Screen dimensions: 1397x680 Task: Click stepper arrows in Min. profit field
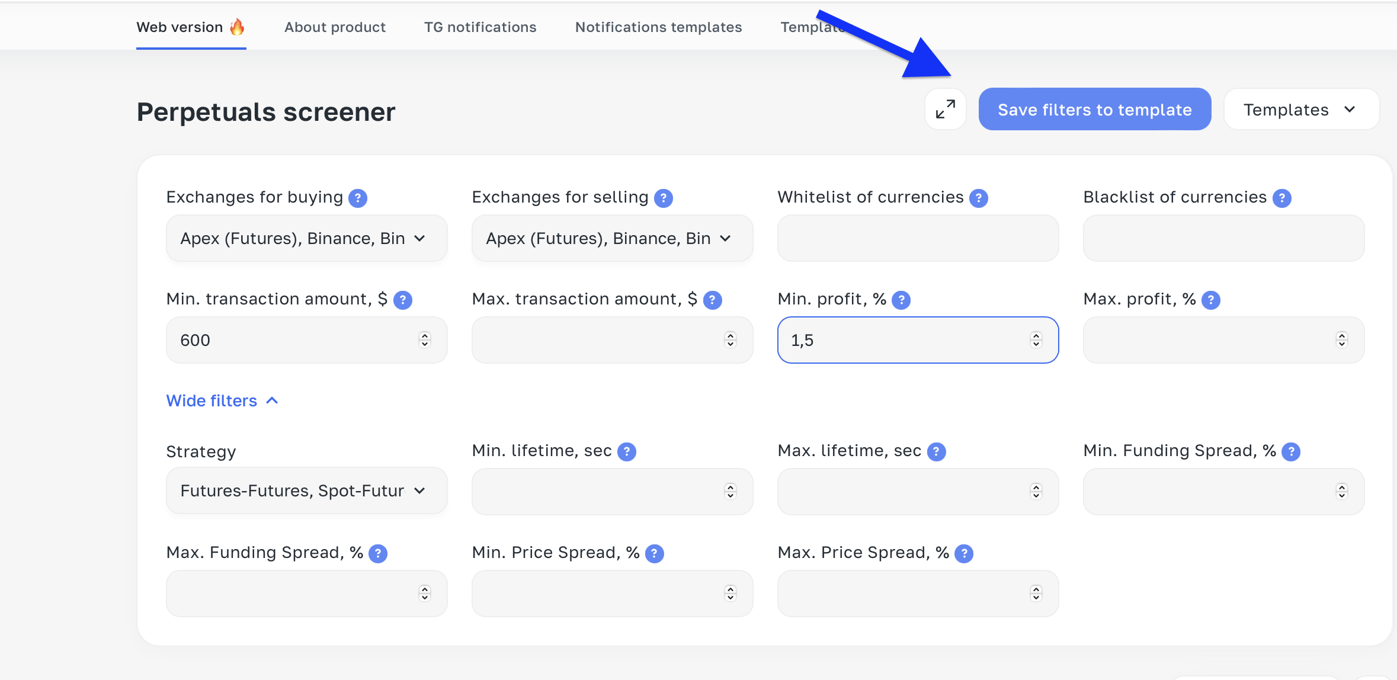[1036, 340]
